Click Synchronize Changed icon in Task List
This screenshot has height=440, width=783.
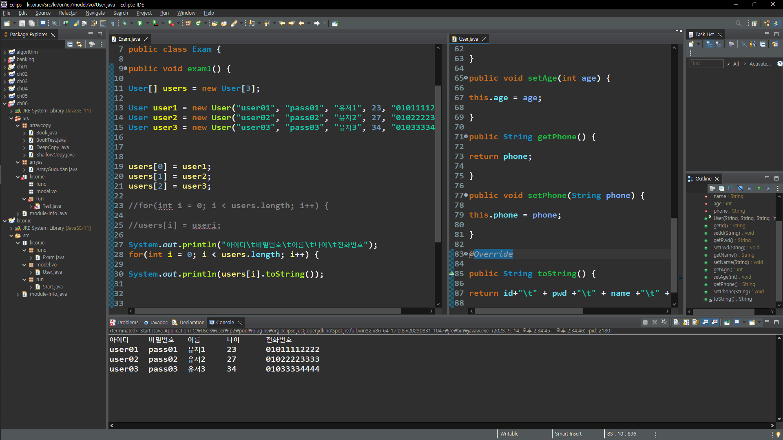pos(775,44)
